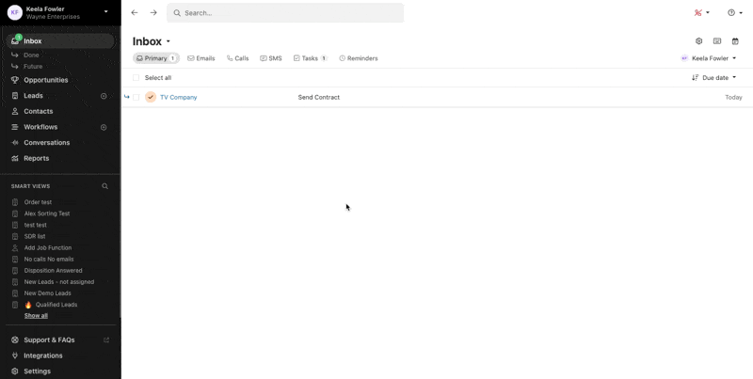Open Support & FAQs
The image size is (753, 379).
click(49, 340)
